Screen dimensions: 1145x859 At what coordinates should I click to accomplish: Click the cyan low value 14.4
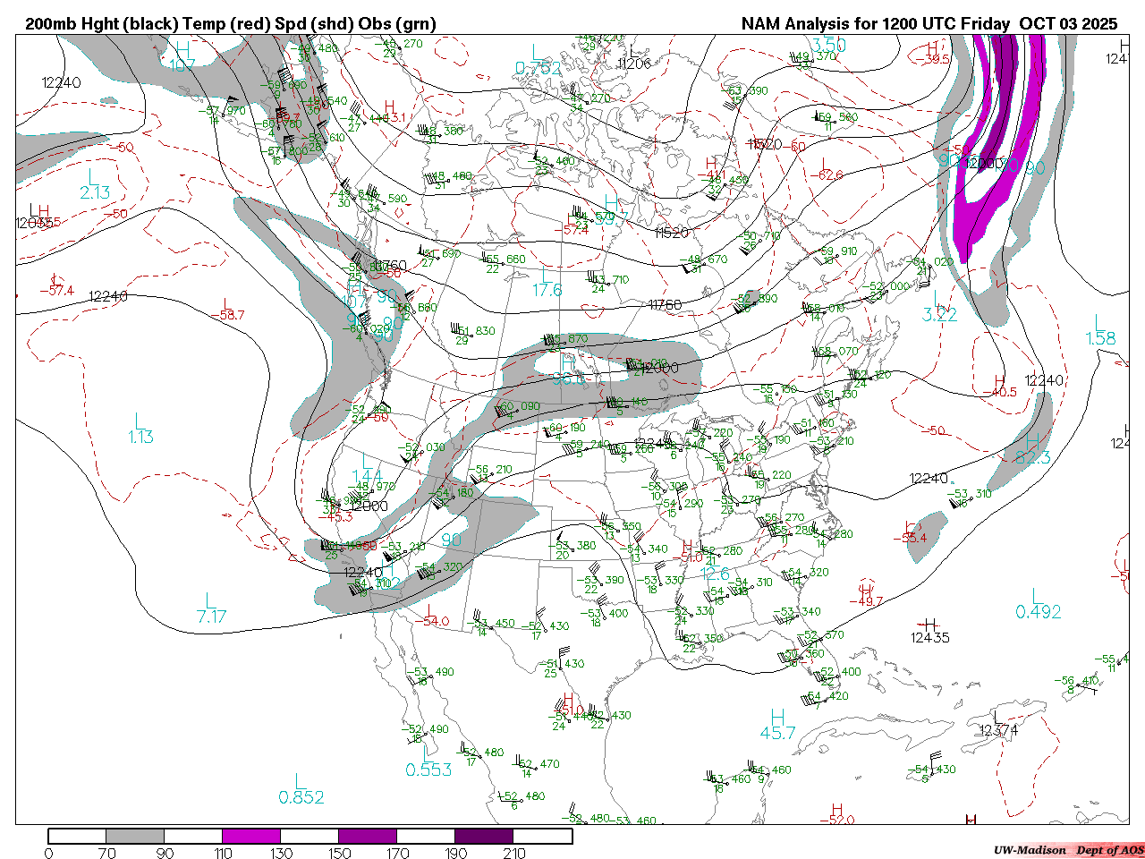[367, 476]
